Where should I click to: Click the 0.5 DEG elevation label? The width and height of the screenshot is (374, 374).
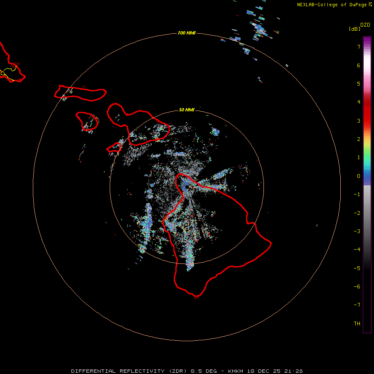click(204, 371)
